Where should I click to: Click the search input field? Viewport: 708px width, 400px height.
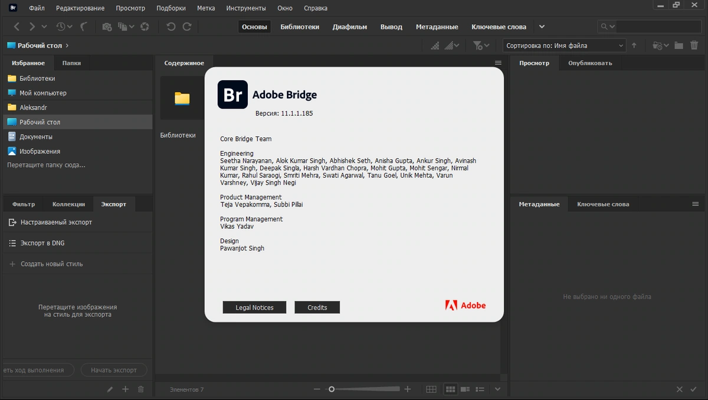[x=658, y=27]
